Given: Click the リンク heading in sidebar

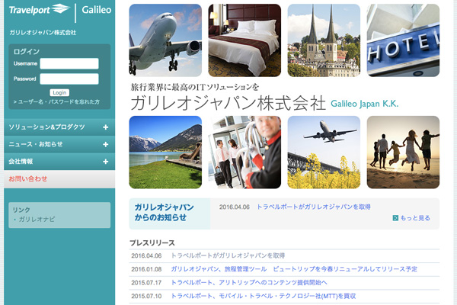Looking at the screenshot, I should [x=21, y=210].
